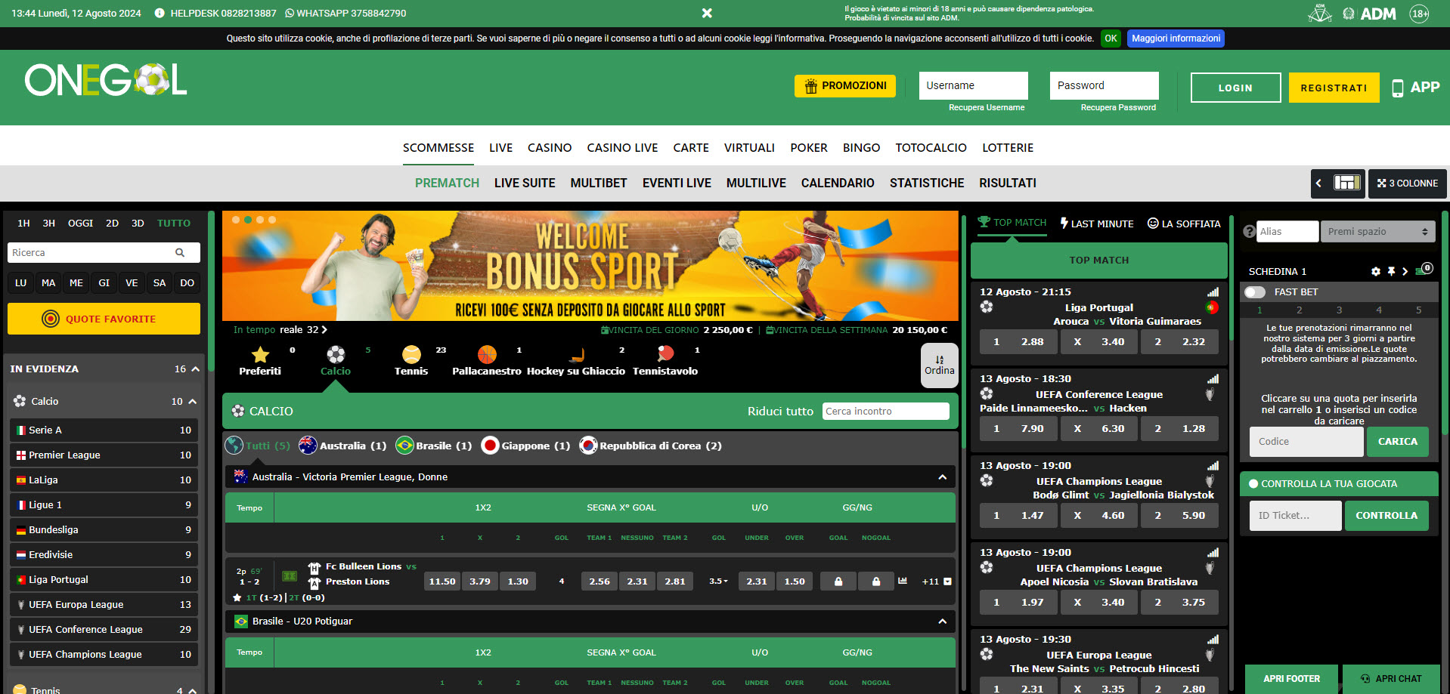Open statistics chart for Bulleen Lions match
This screenshot has height=694, width=1450.
[903, 581]
